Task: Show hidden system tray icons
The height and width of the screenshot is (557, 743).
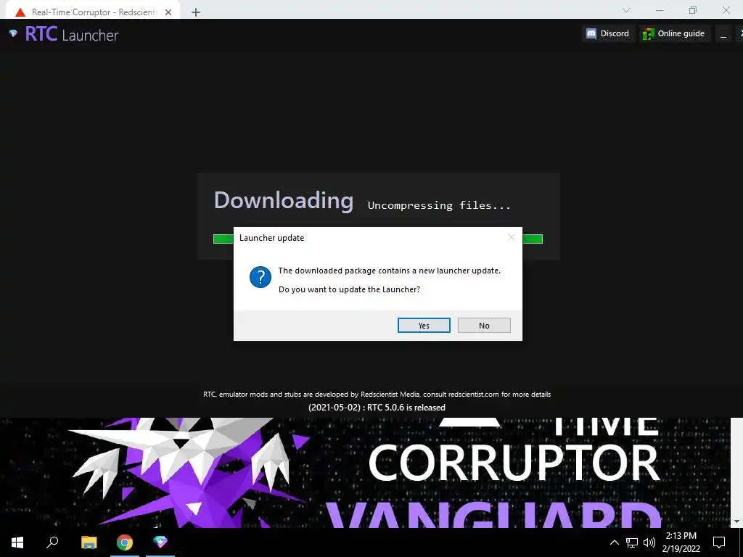Action: pyautogui.click(x=614, y=542)
